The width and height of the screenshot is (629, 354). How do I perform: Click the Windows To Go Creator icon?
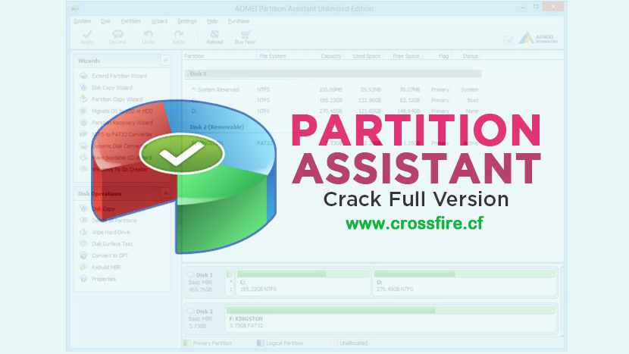pos(83,169)
